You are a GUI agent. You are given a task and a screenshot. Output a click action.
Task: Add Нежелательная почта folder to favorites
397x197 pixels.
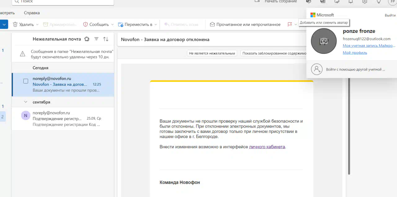(87, 39)
